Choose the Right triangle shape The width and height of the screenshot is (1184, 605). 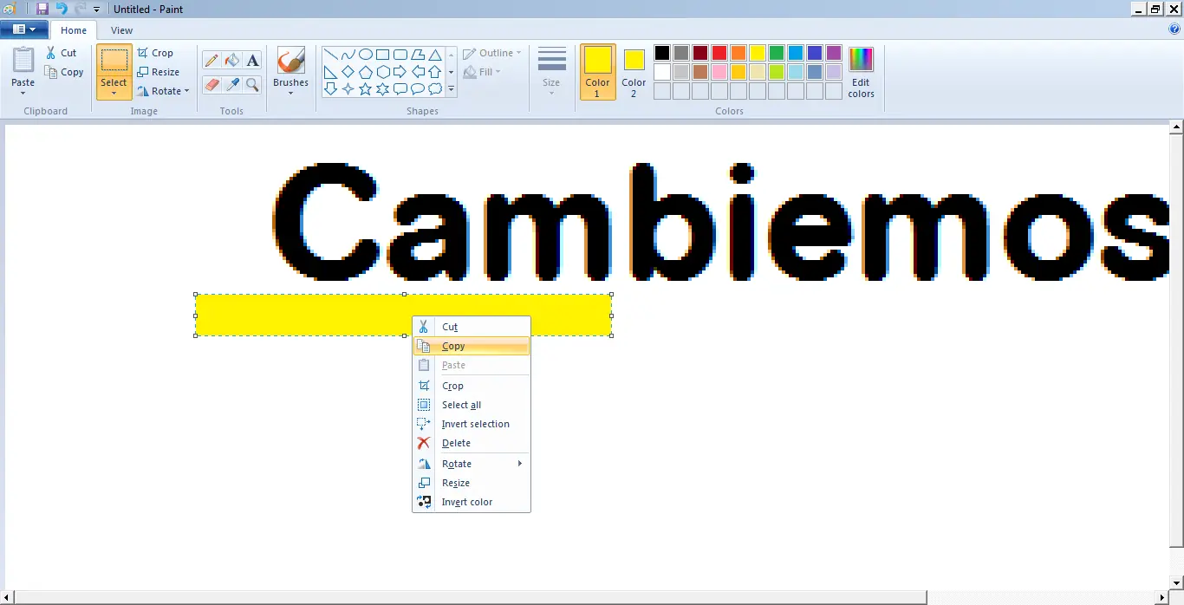click(x=330, y=72)
